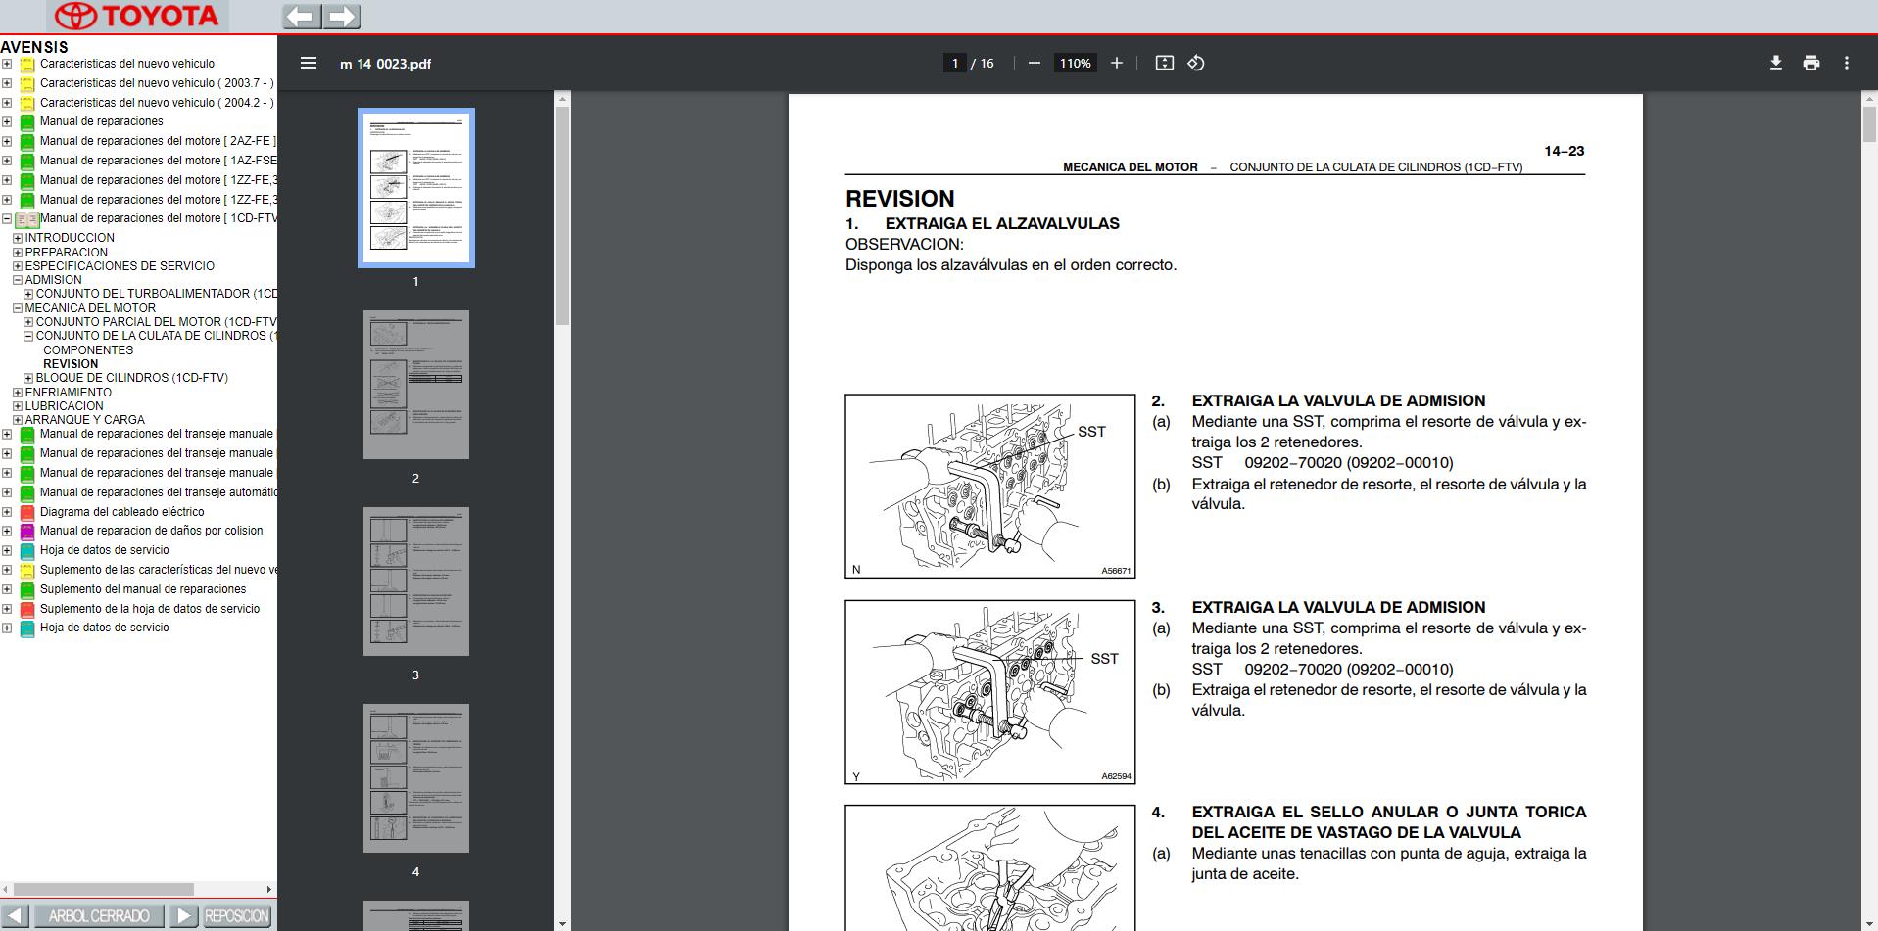Go back with the left arrow button
1878x931 pixels.
pos(302,17)
